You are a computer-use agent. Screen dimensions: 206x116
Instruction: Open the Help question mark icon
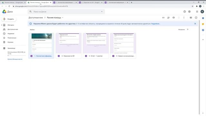click(x=184, y=12)
